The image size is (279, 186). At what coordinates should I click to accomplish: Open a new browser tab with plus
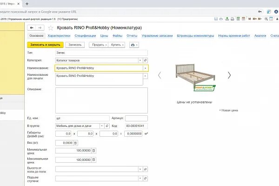pos(27,4)
